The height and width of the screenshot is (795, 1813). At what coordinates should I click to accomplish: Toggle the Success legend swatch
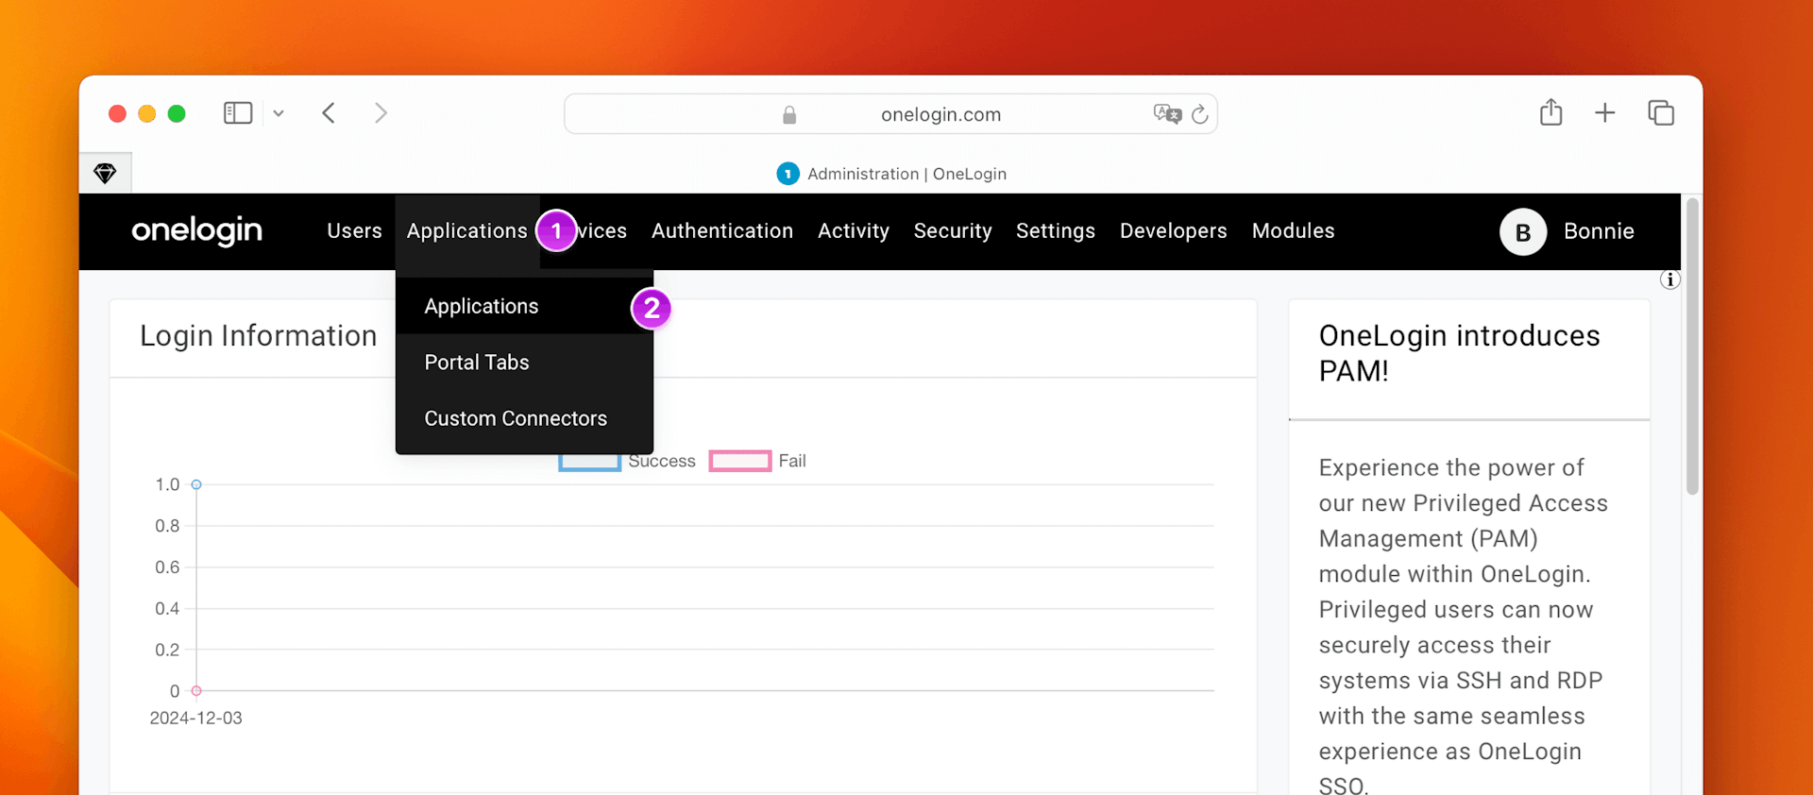click(589, 462)
